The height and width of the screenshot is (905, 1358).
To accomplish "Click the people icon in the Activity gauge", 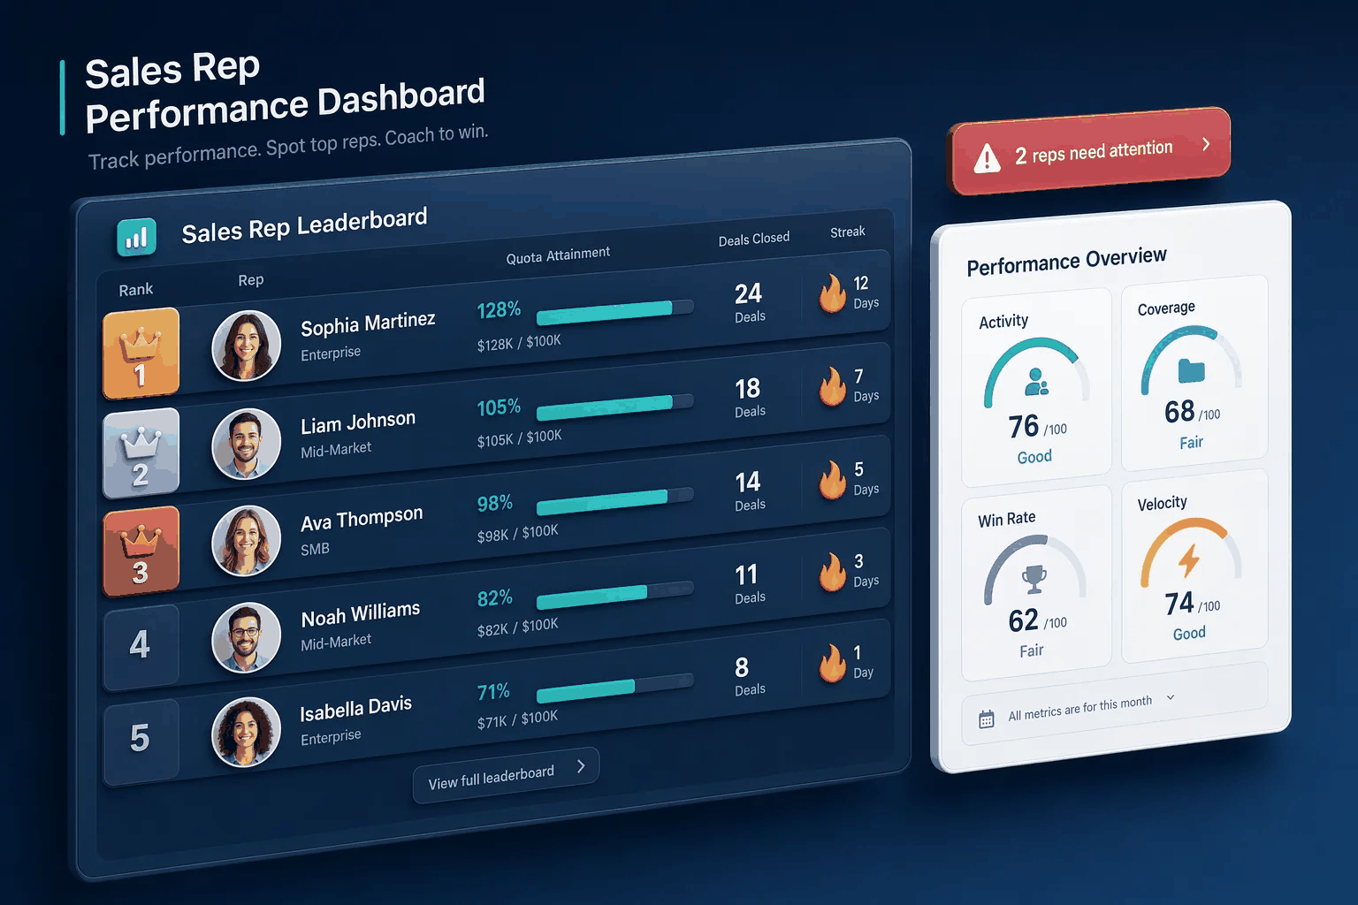I will 1036,382.
